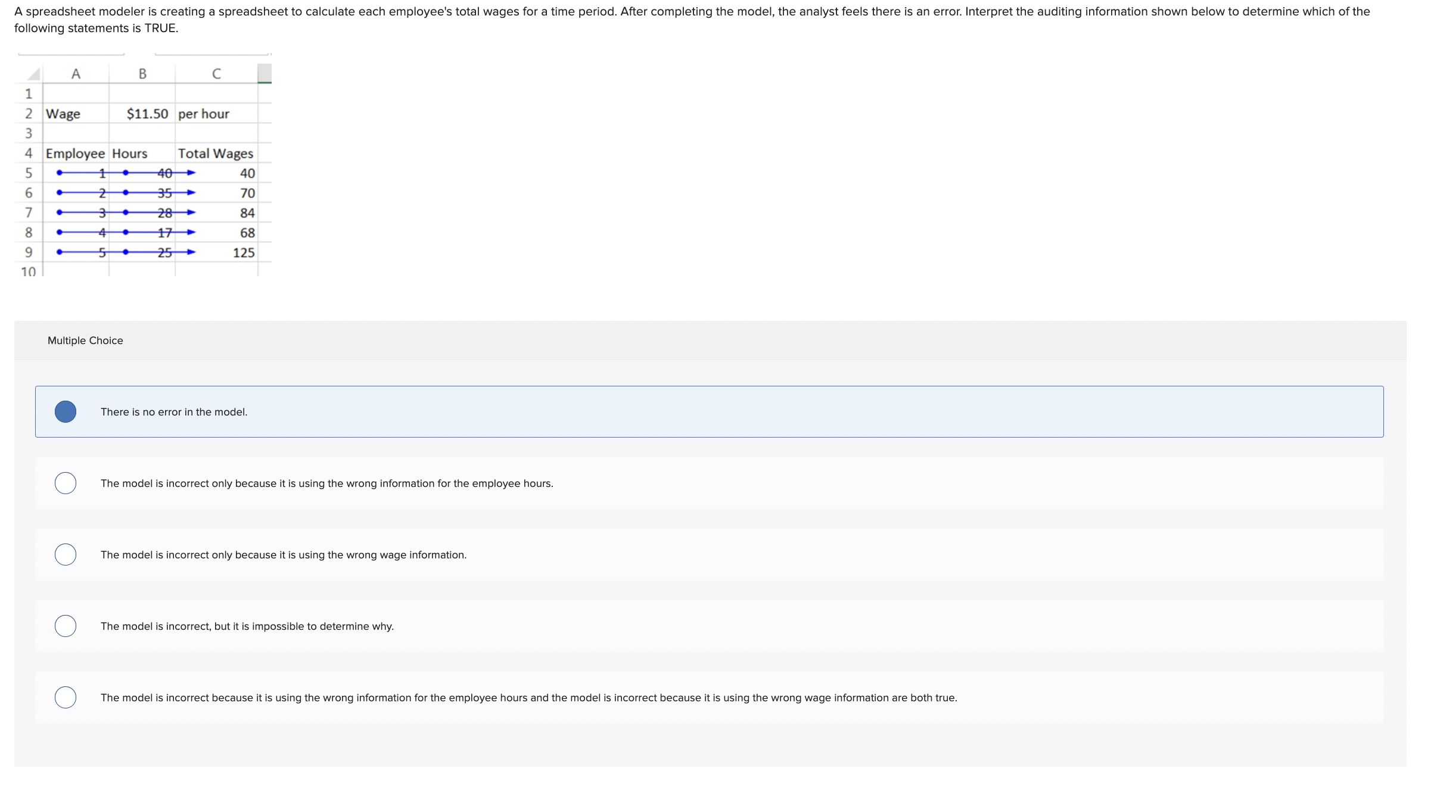Click tracer arrow pointing to cell C5
Image resolution: width=1437 pixels, height=787 pixels.
pyautogui.click(x=191, y=173)
